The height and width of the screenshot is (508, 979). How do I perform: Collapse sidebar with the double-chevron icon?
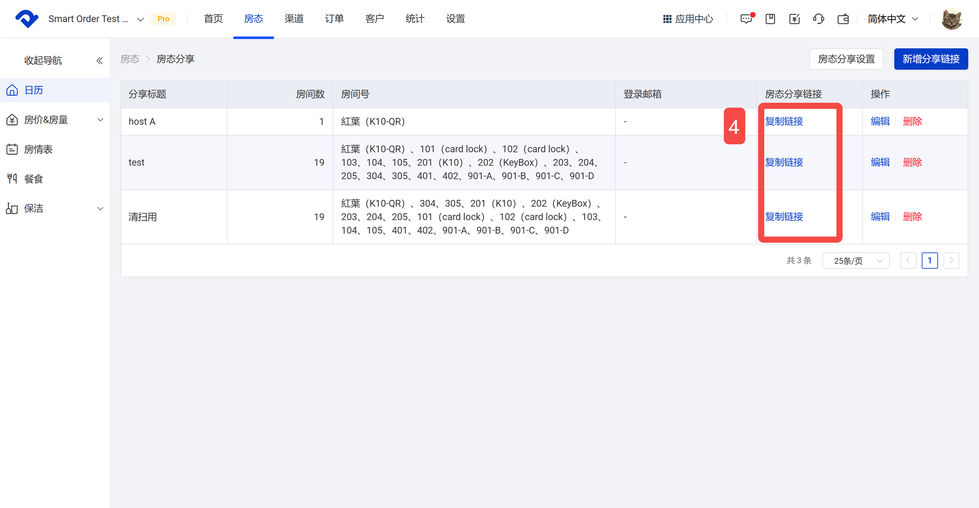coord(99,61)
